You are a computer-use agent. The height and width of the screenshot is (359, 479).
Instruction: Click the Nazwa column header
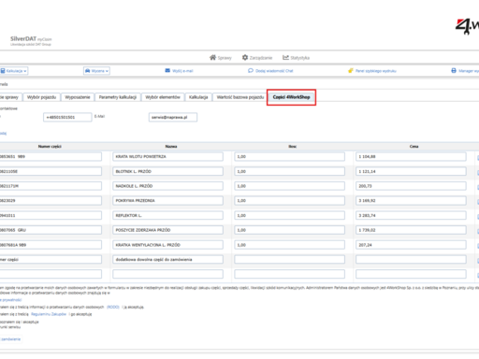coord(171,146)
